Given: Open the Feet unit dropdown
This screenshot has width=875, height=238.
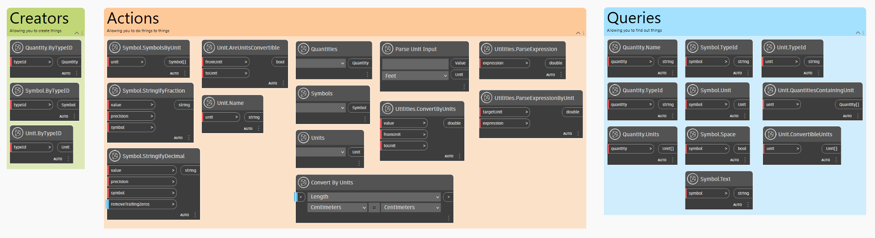Looking at the screenshot, I should (x=415, y=76).
